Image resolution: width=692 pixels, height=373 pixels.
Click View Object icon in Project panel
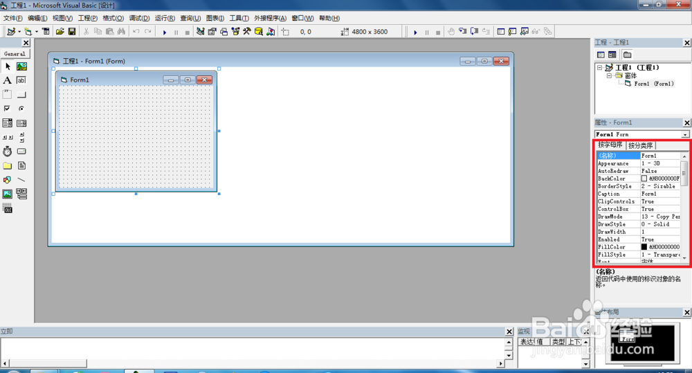(612, 55)
